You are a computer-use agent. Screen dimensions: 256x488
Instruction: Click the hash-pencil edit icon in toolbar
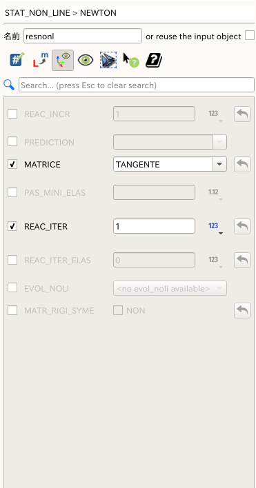[17, 60]
